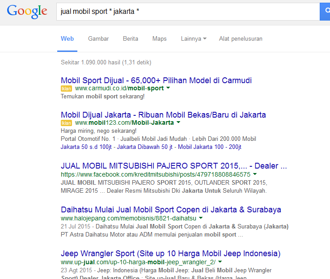Viewport: 330px width, 279px height.
Task: Click '21 Jul 2015' Daihatsu snippet line
Action: [174, 226]
